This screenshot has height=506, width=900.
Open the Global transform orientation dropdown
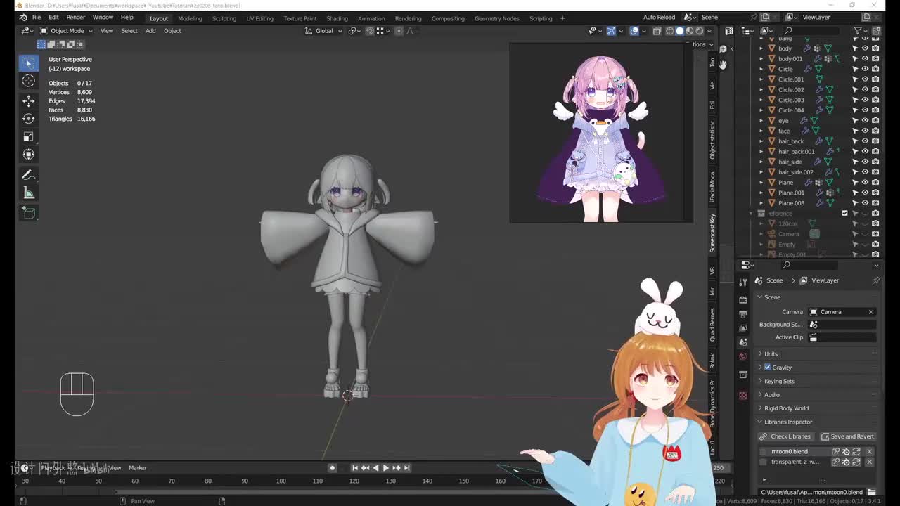tap(324, 31)
